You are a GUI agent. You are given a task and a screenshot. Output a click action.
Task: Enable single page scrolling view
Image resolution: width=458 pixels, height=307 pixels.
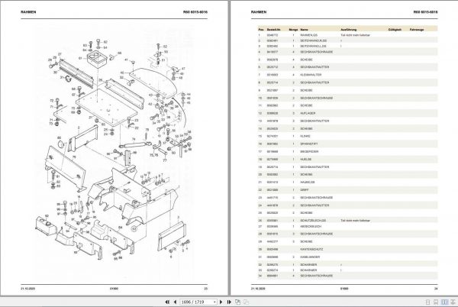[x=436, y=302]
